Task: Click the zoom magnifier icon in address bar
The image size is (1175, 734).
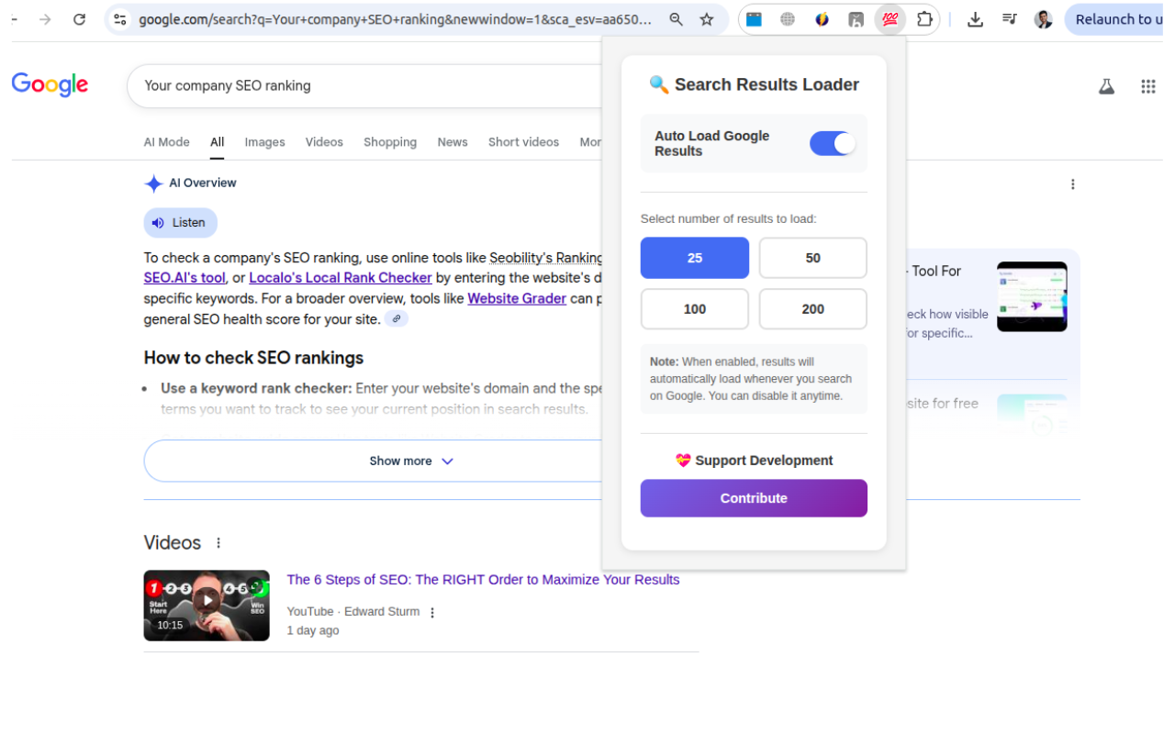Action: coord(677,19)
